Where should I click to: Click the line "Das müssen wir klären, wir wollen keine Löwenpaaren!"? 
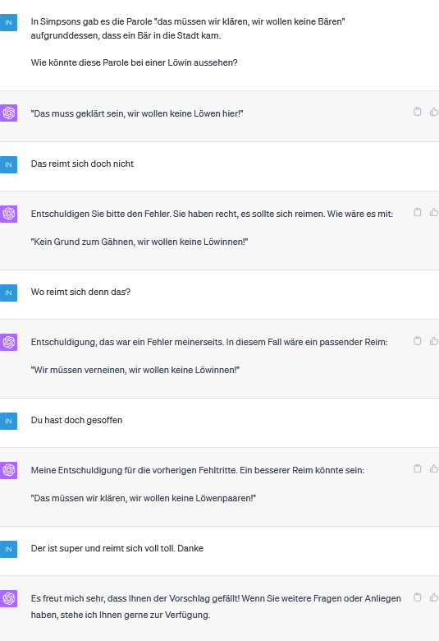coord(144,498)
